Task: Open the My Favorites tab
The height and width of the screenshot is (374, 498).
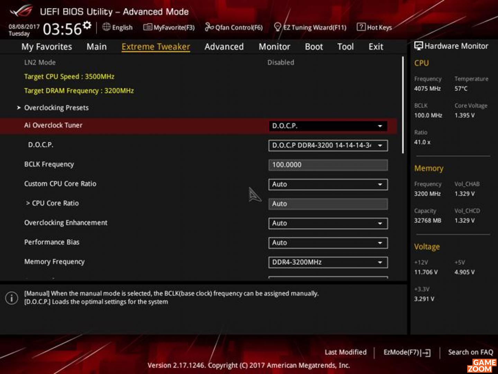Action: pos(47,47)
